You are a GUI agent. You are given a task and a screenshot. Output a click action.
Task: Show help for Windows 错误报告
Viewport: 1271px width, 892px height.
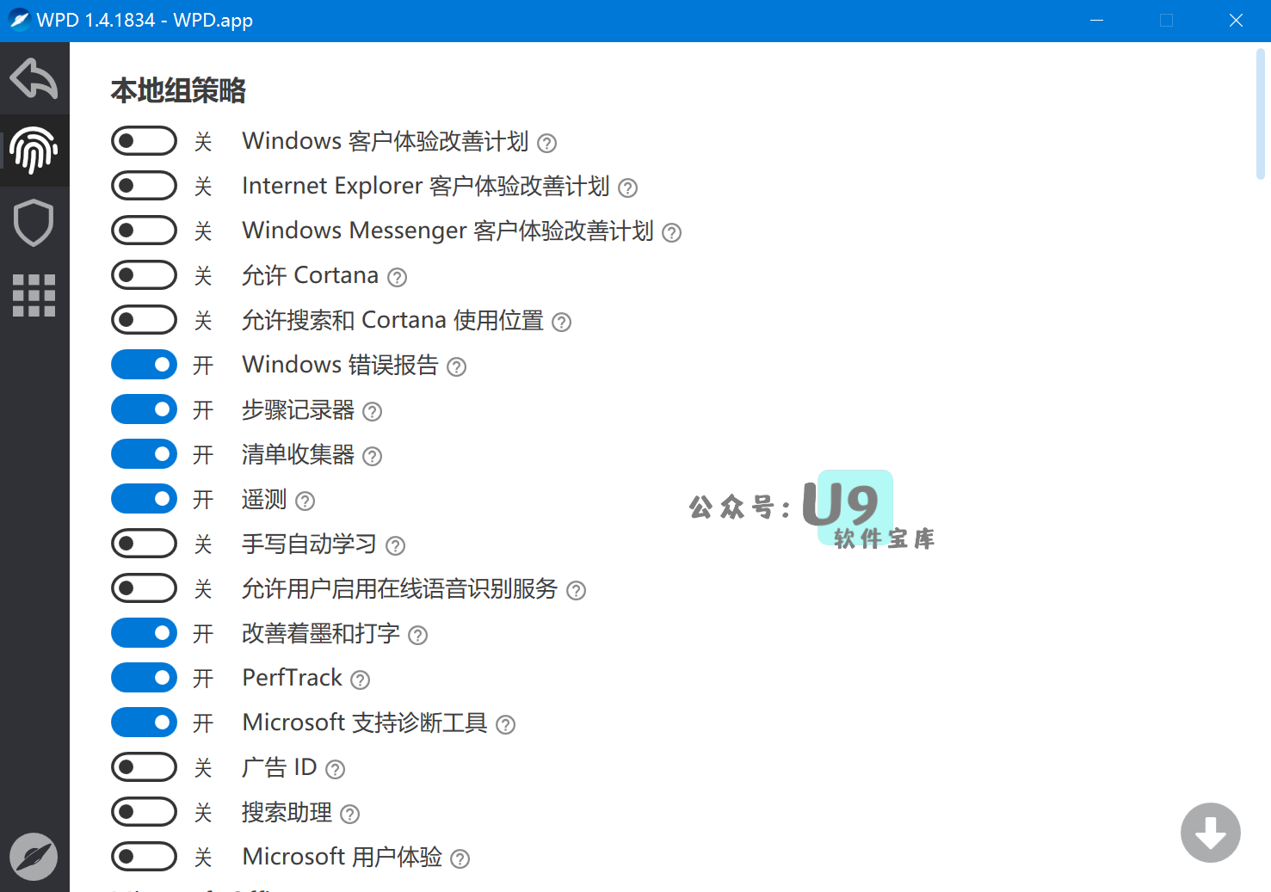(x=457, y=366)
